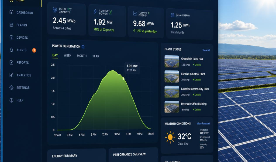Click the Alerts bell icon

[11, 50]
